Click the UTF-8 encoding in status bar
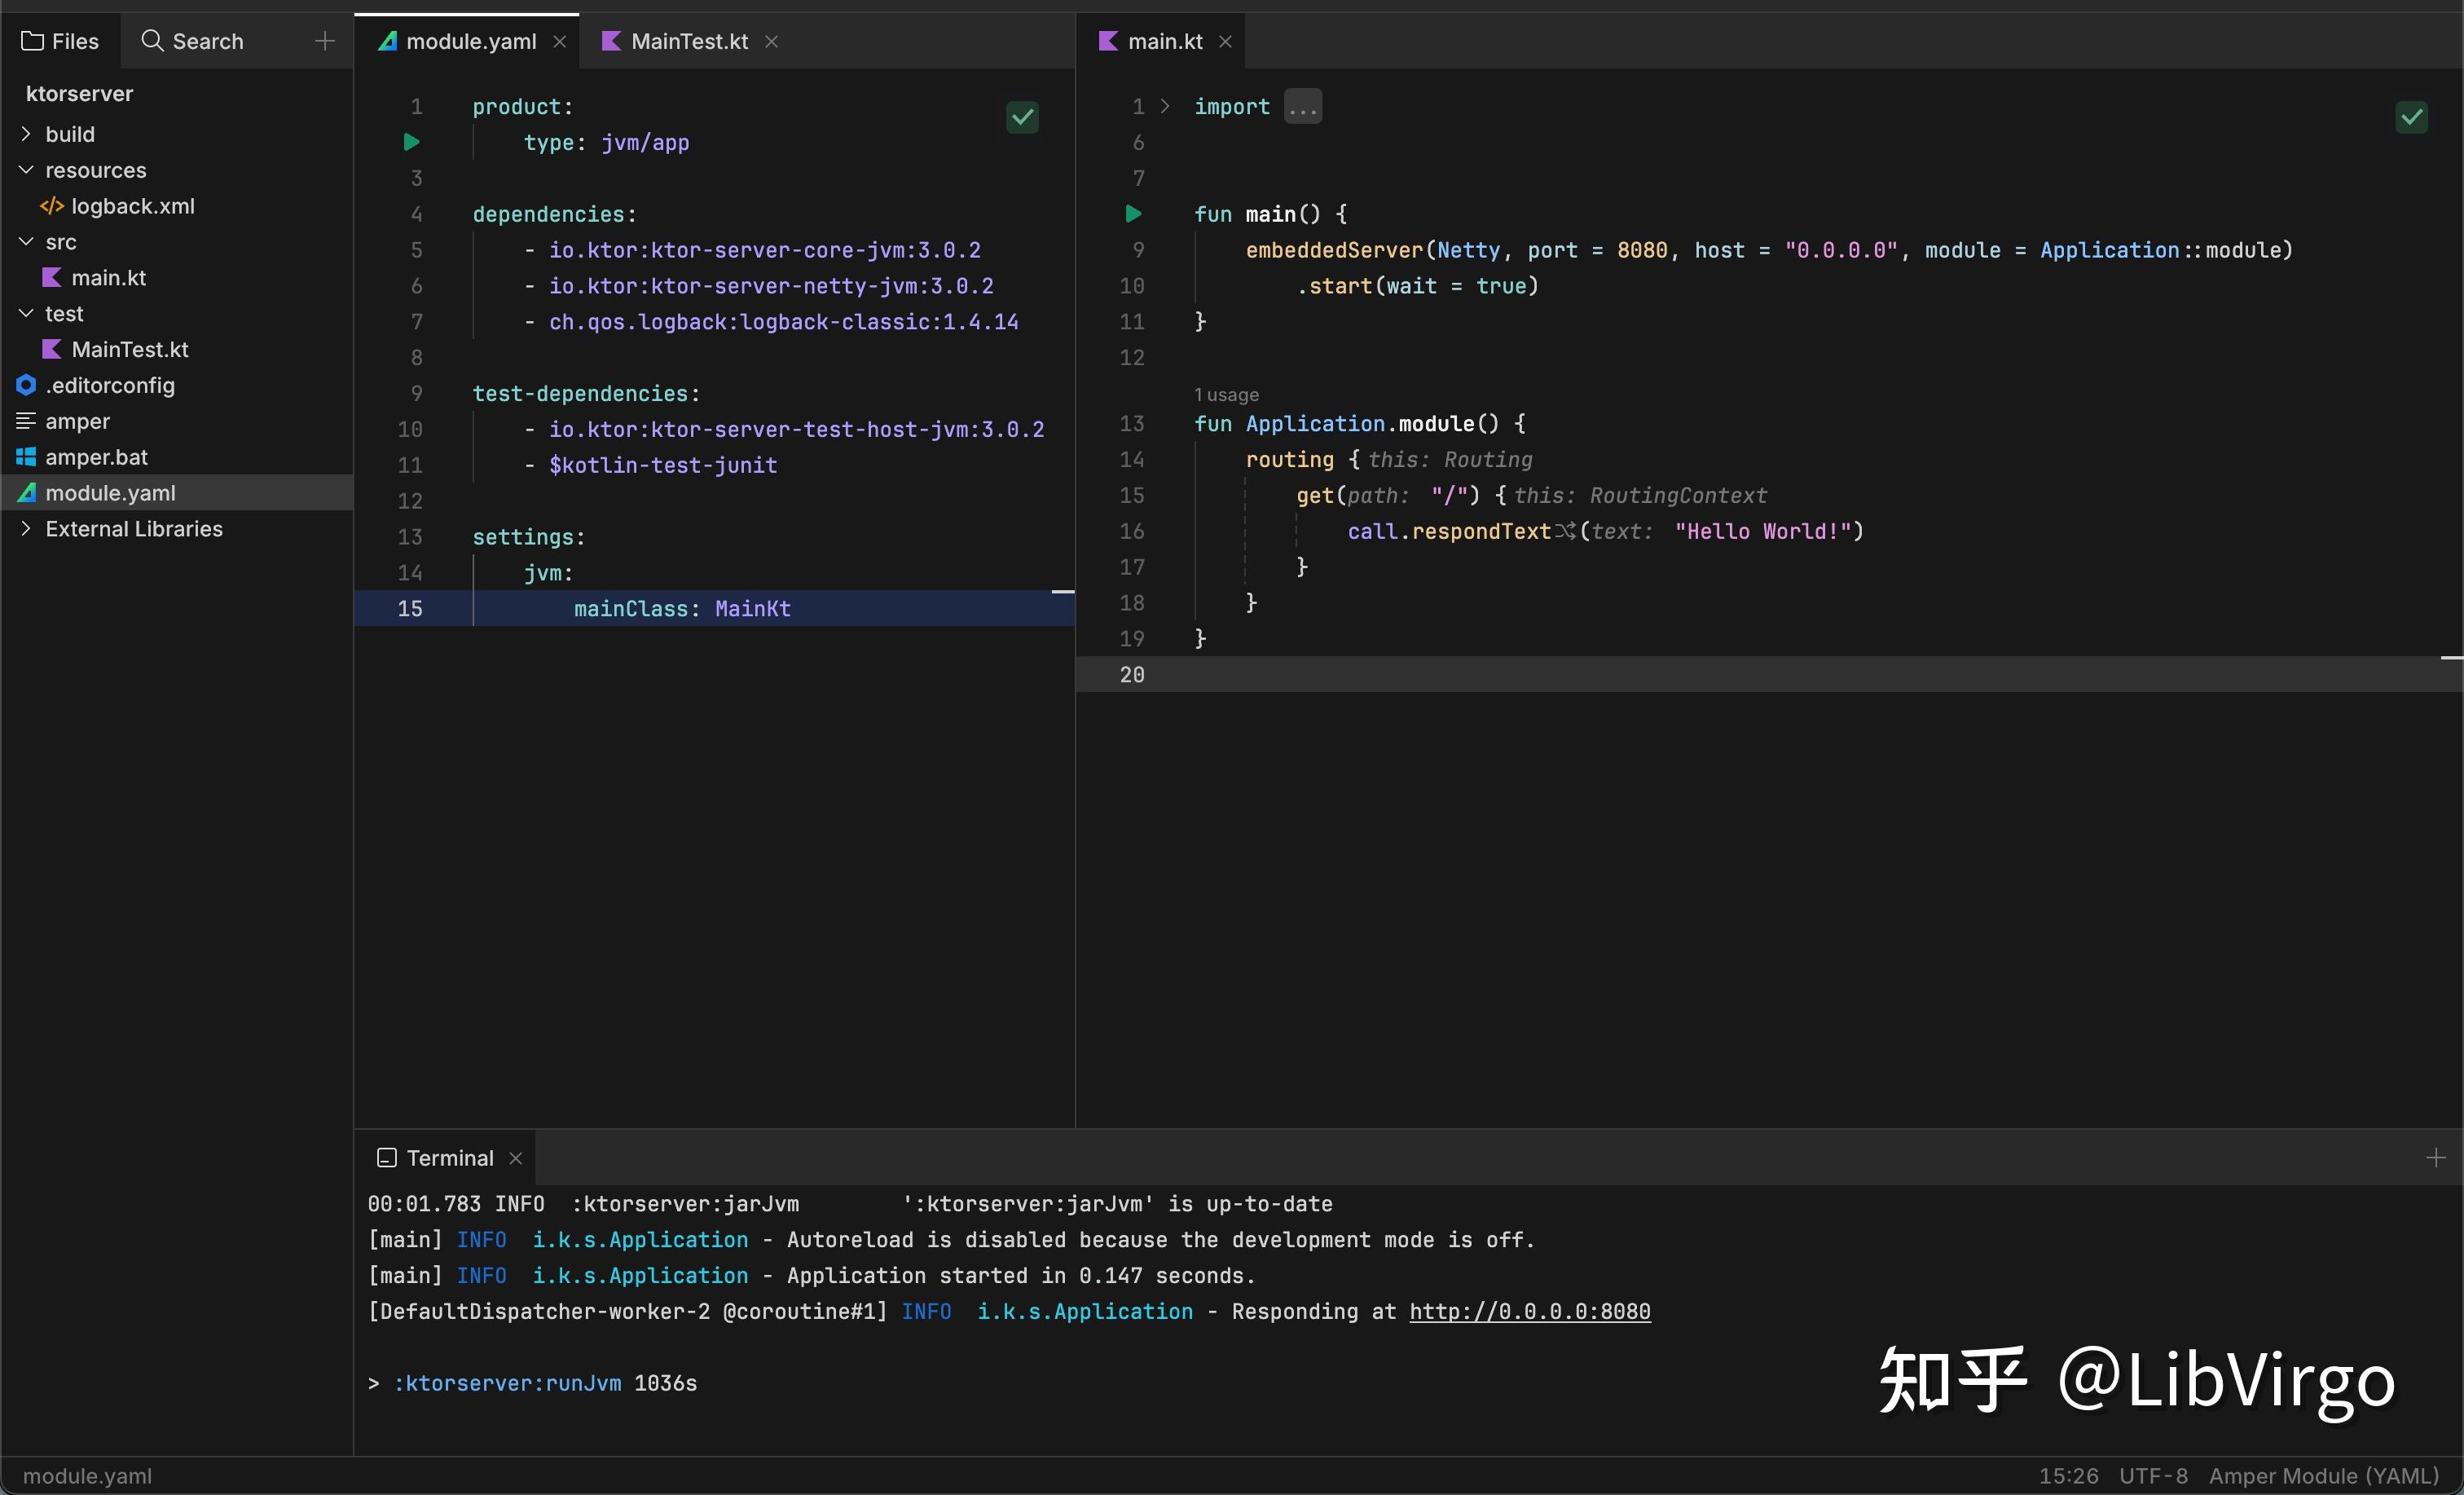Image resolution: width=2464 pixels, height=1495 pixels. 2153,1476
